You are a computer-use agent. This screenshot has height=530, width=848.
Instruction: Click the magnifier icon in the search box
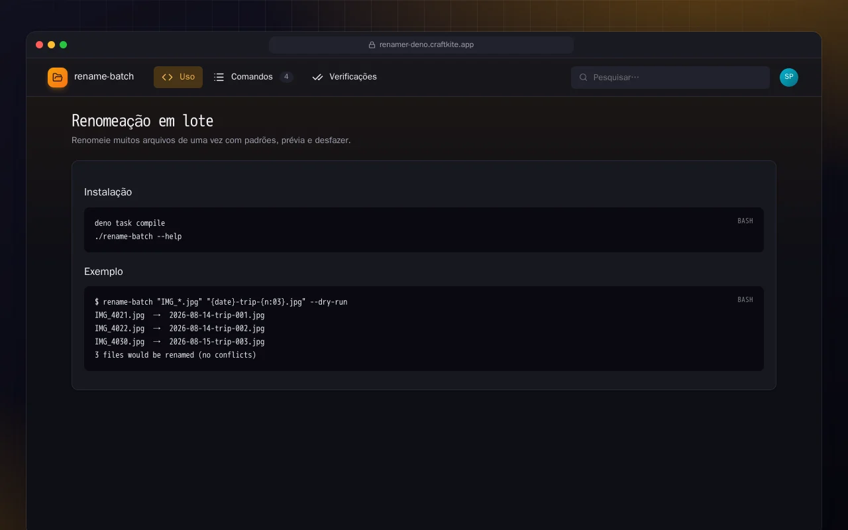584,78
